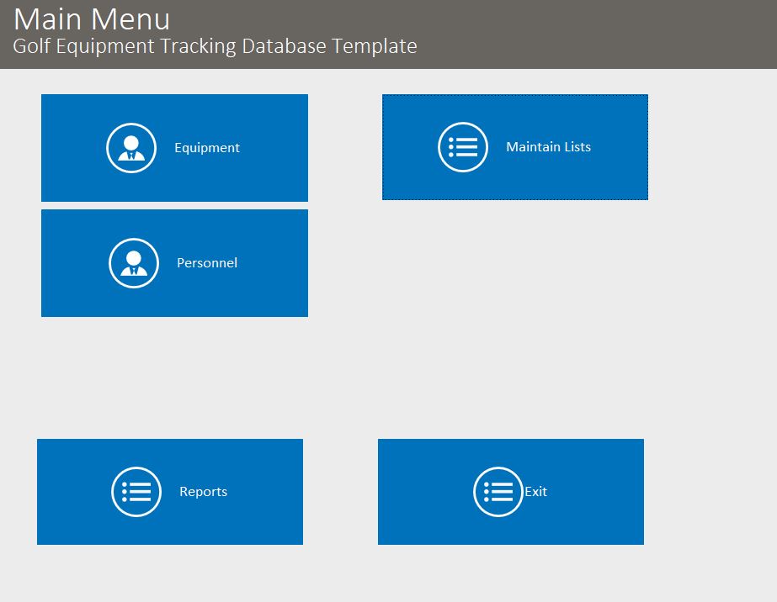Open the Maintain Lists section

(x=515, y=147)
